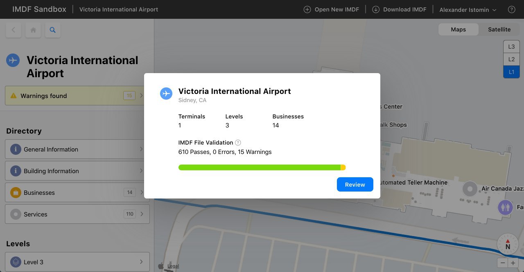Click the Review button
The image size is (524, 272).
[355, 185]
